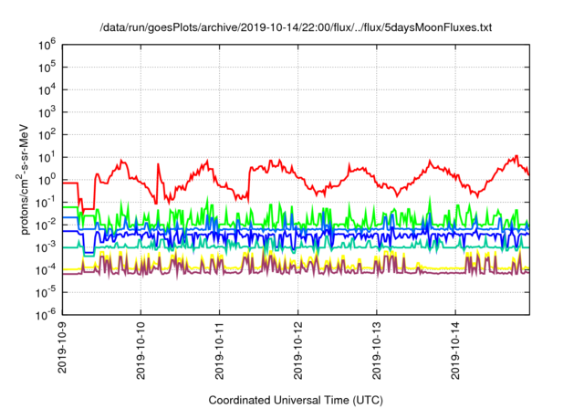Click the 10^3 y-axis tick label
The width and height of the screenshot is (584, 409).
47,112
